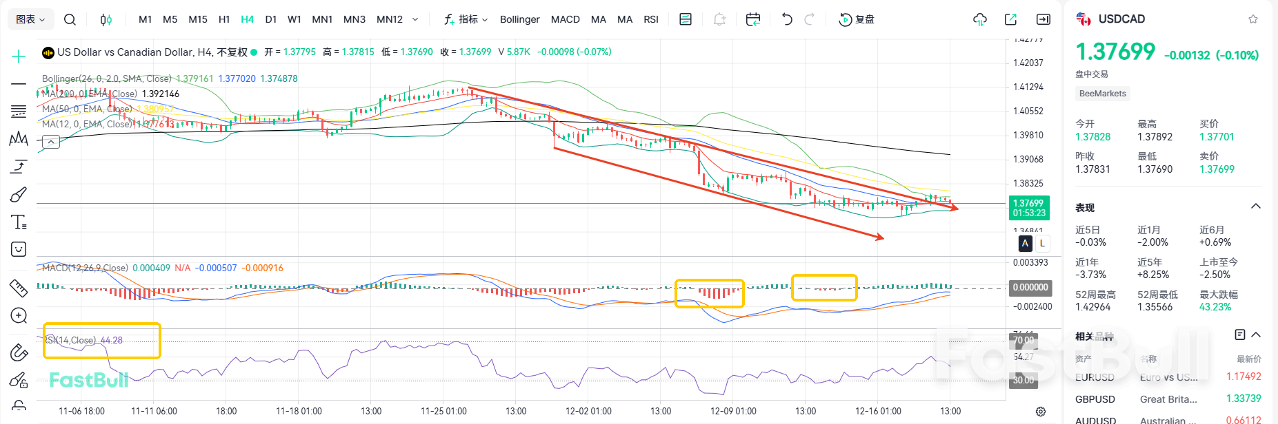Click the 复盘 replay button
The image size is (1278, 424).
click(857, 19)
